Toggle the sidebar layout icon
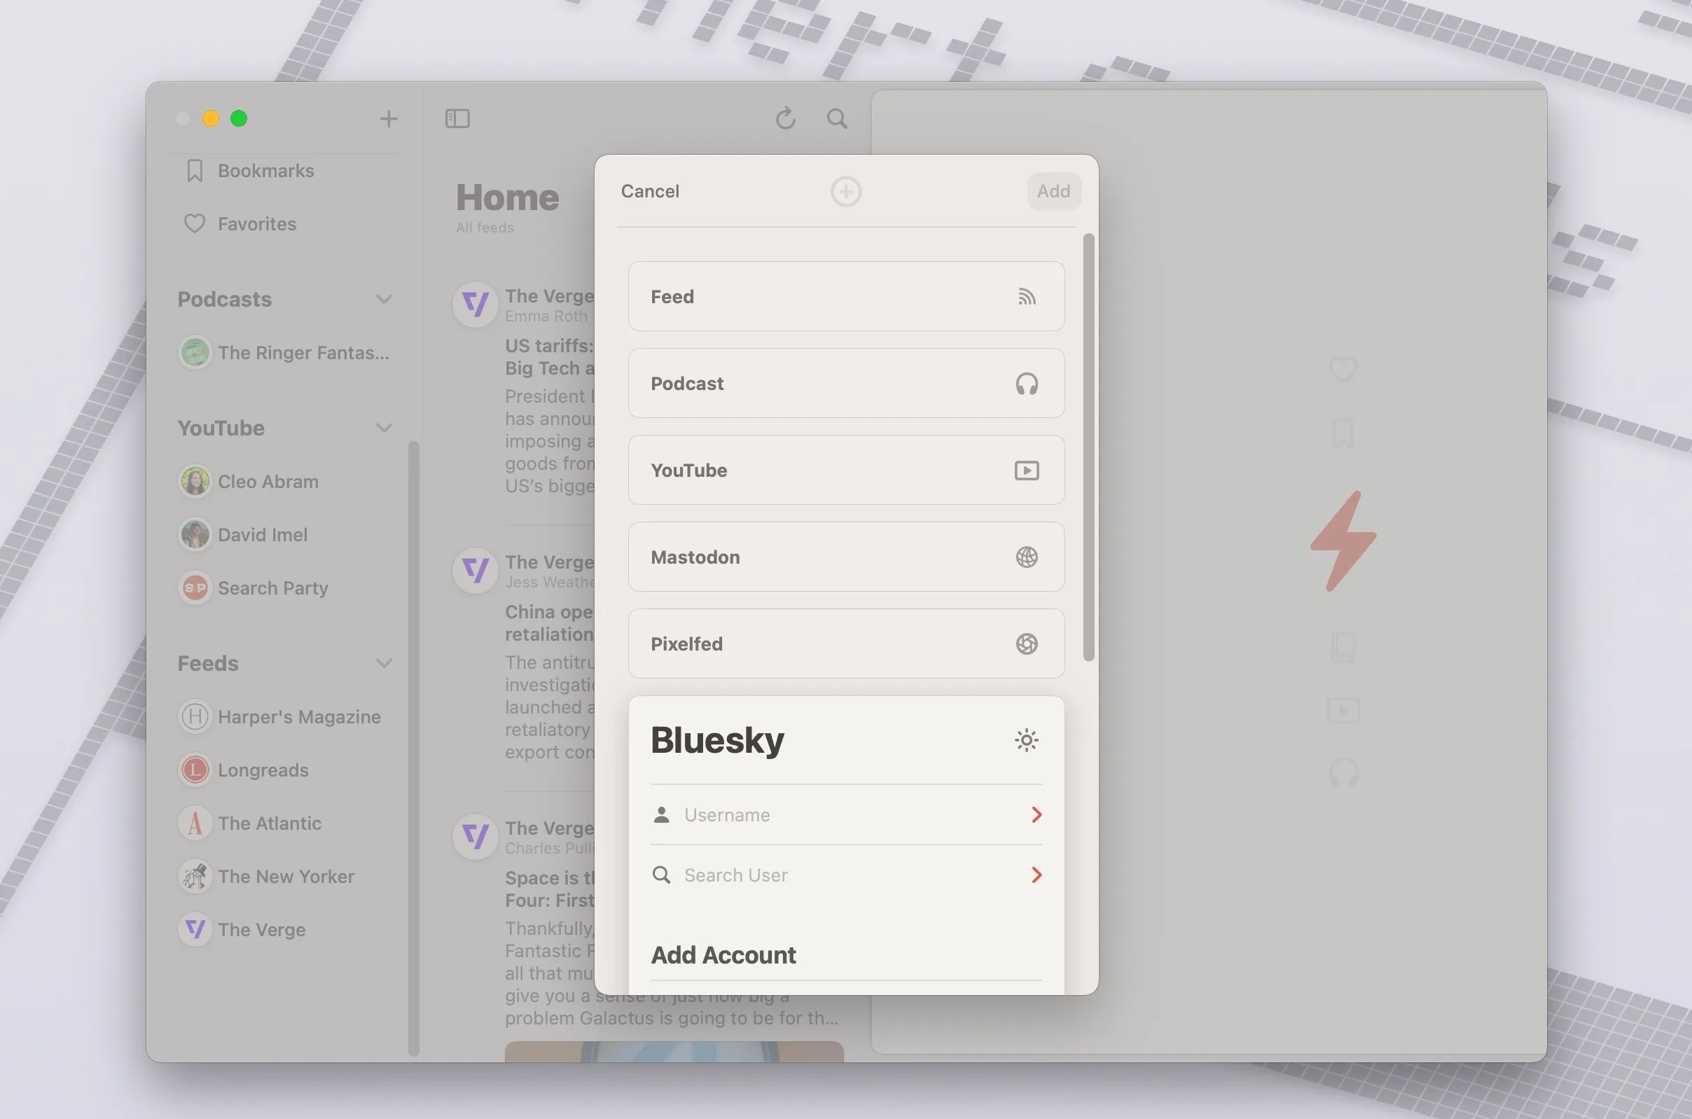Viewport: 1692px width, 1119px height. [x=457, y=118]
